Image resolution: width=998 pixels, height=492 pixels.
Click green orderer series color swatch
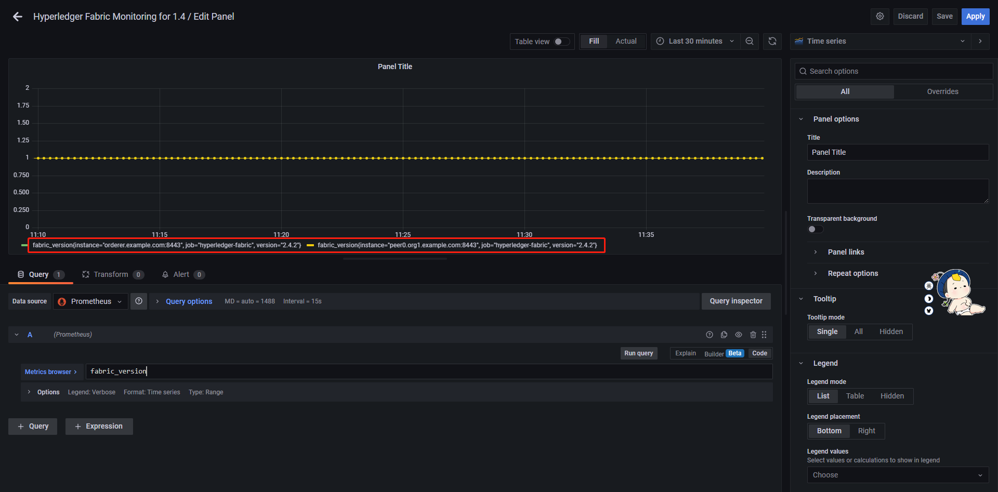(24, 245)
